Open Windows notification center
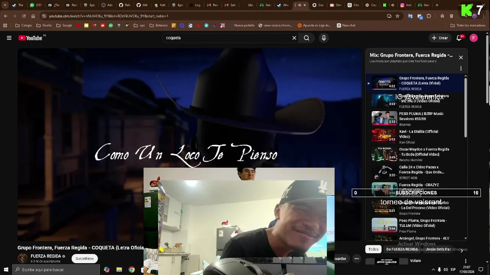The image size is (490, 275). [481, 270]
